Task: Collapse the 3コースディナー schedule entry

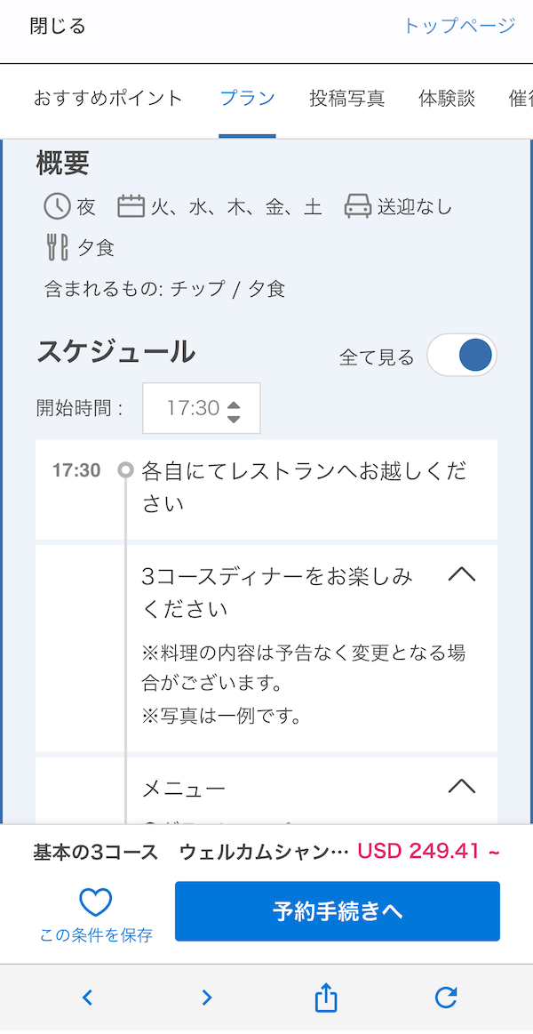Action: pyautogui.click(x=460, y=574)
